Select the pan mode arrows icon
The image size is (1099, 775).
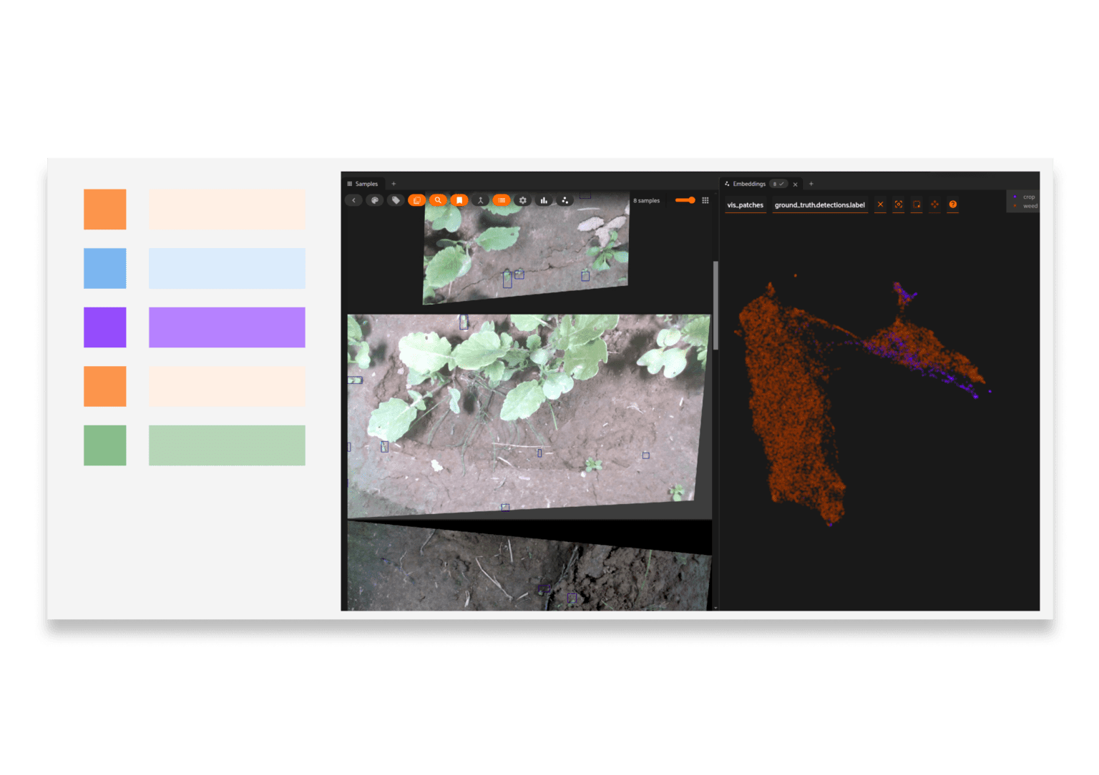point(934,204)
